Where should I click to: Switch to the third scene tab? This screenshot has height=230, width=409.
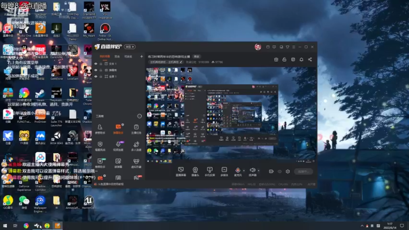tap(128, 56)
